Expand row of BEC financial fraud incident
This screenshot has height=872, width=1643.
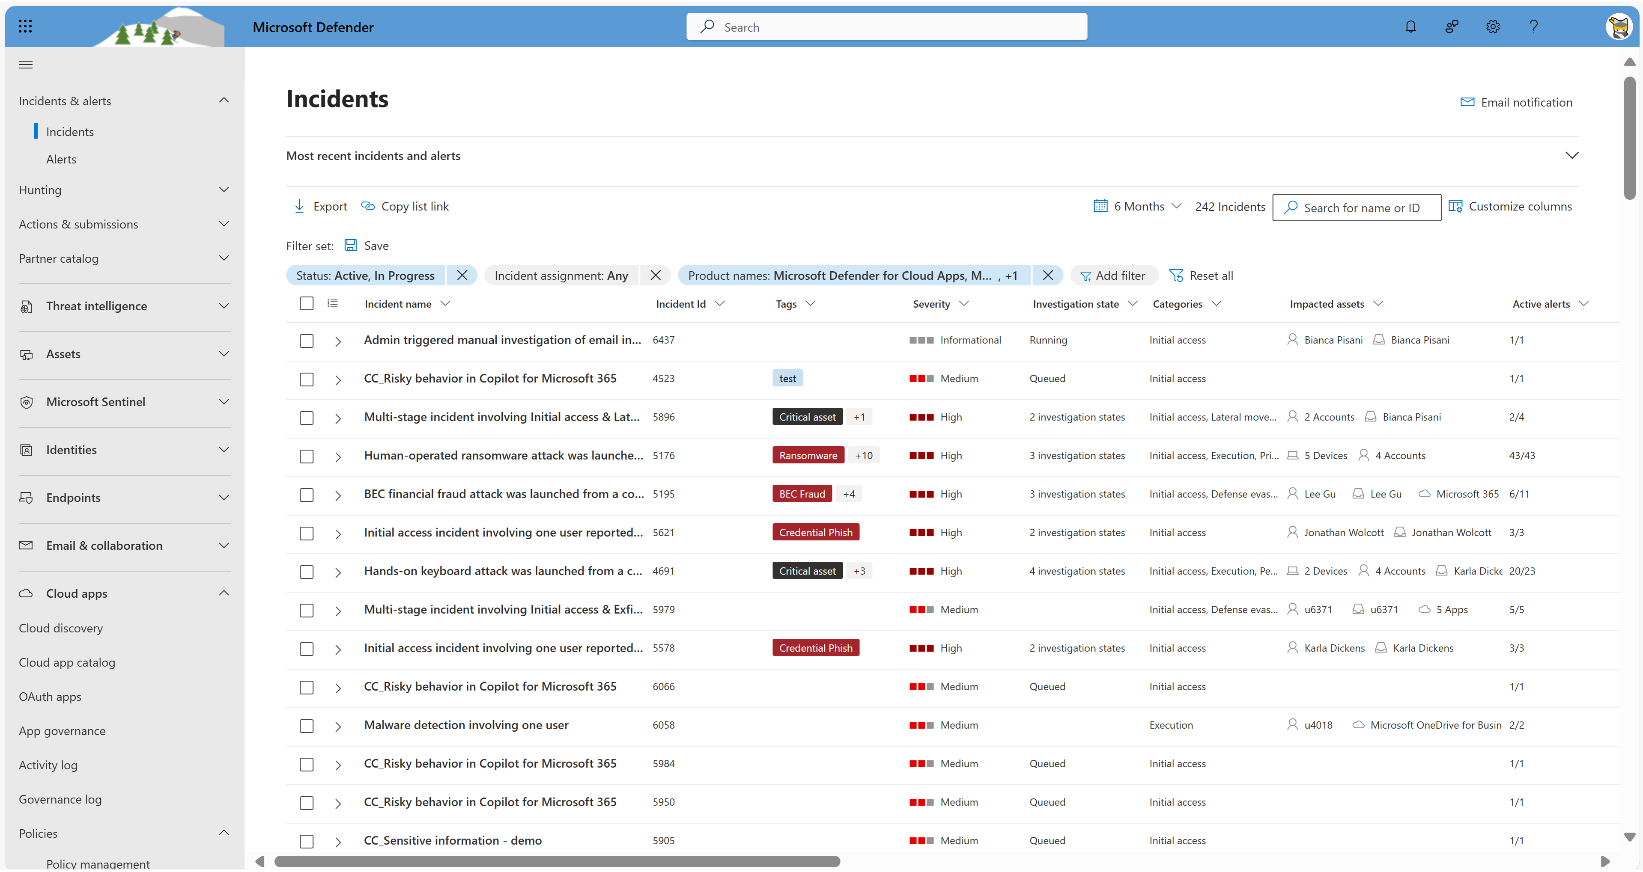point(338,495)
